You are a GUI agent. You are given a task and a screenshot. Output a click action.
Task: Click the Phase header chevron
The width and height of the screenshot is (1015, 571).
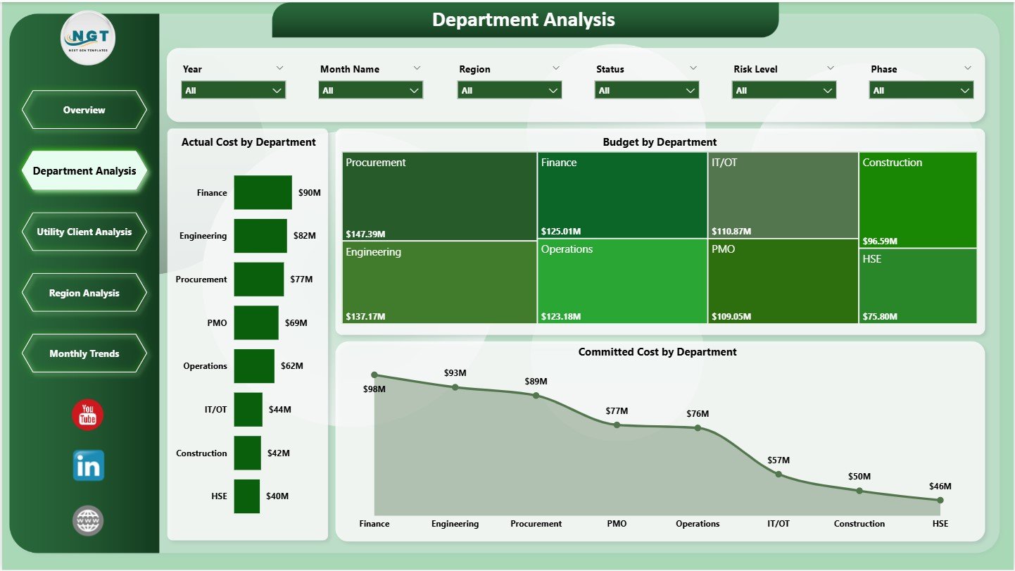click(x=966, y=68)
